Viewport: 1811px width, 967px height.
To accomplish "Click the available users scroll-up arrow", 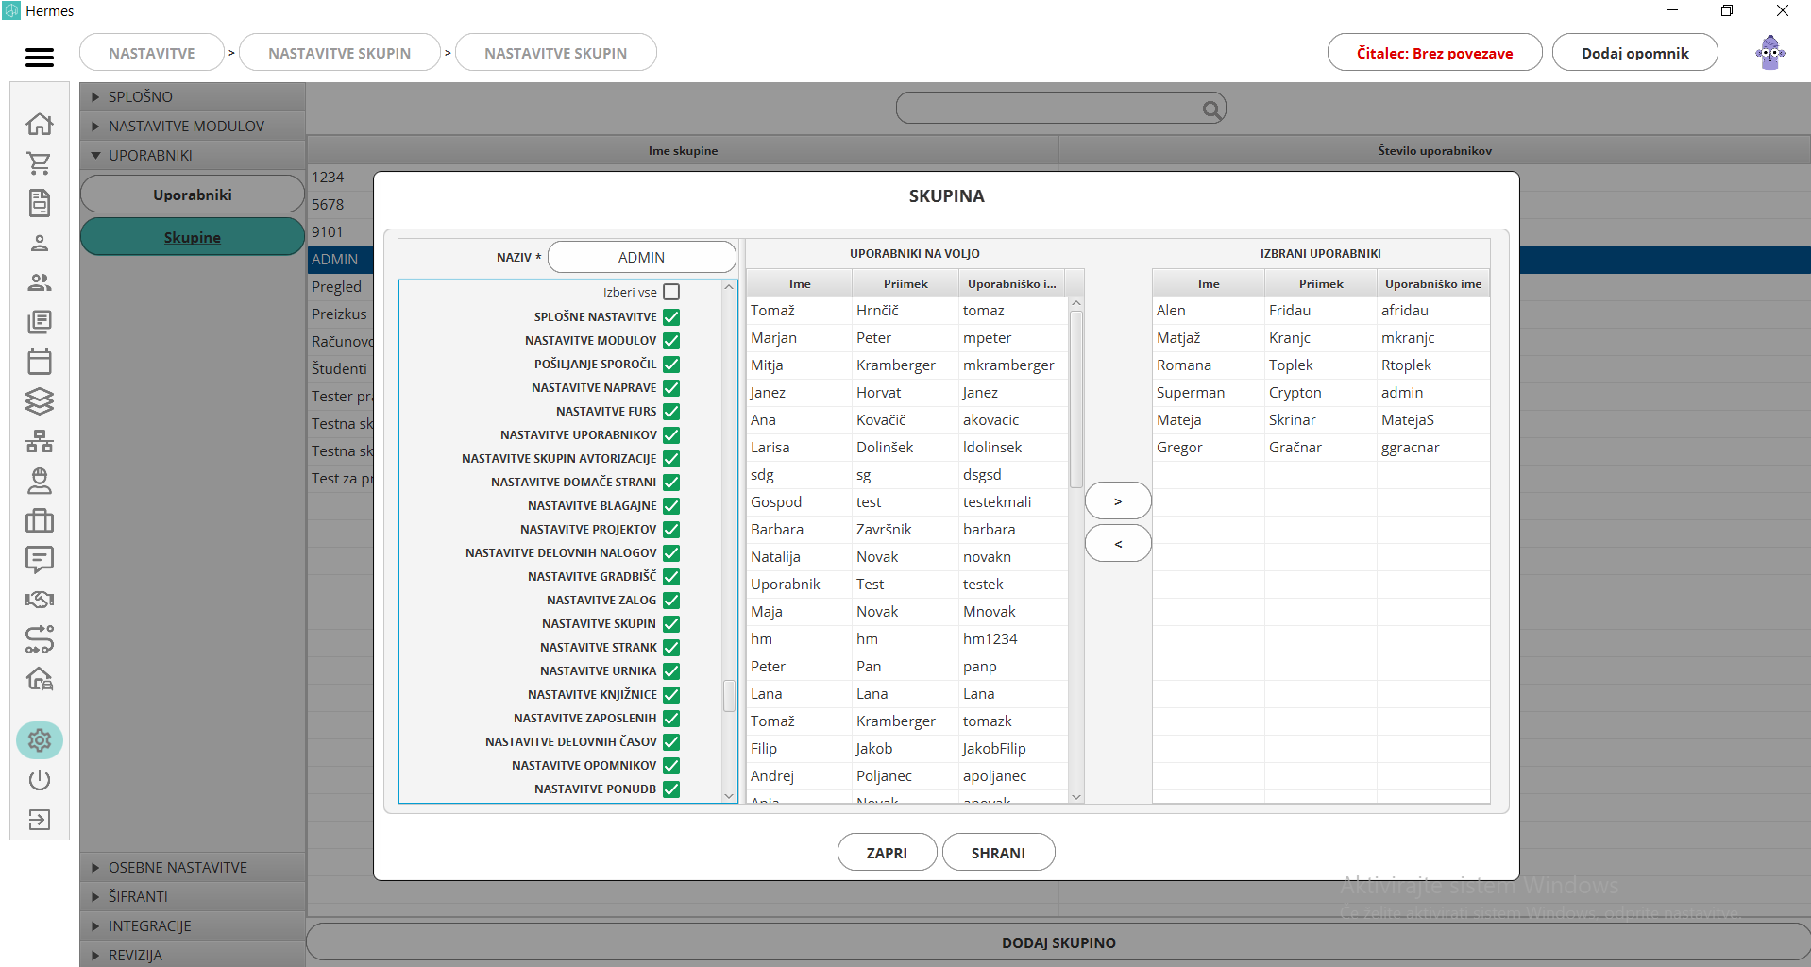I will pyautogui.click(x=1076, y=304).
